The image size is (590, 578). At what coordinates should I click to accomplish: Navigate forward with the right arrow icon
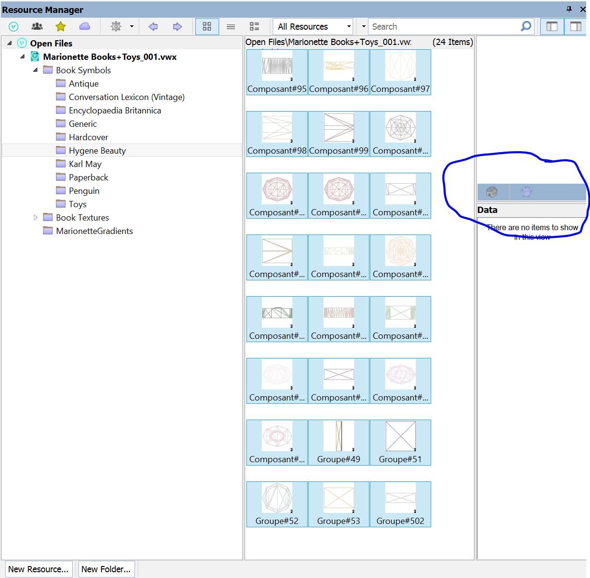pos(178,26)
